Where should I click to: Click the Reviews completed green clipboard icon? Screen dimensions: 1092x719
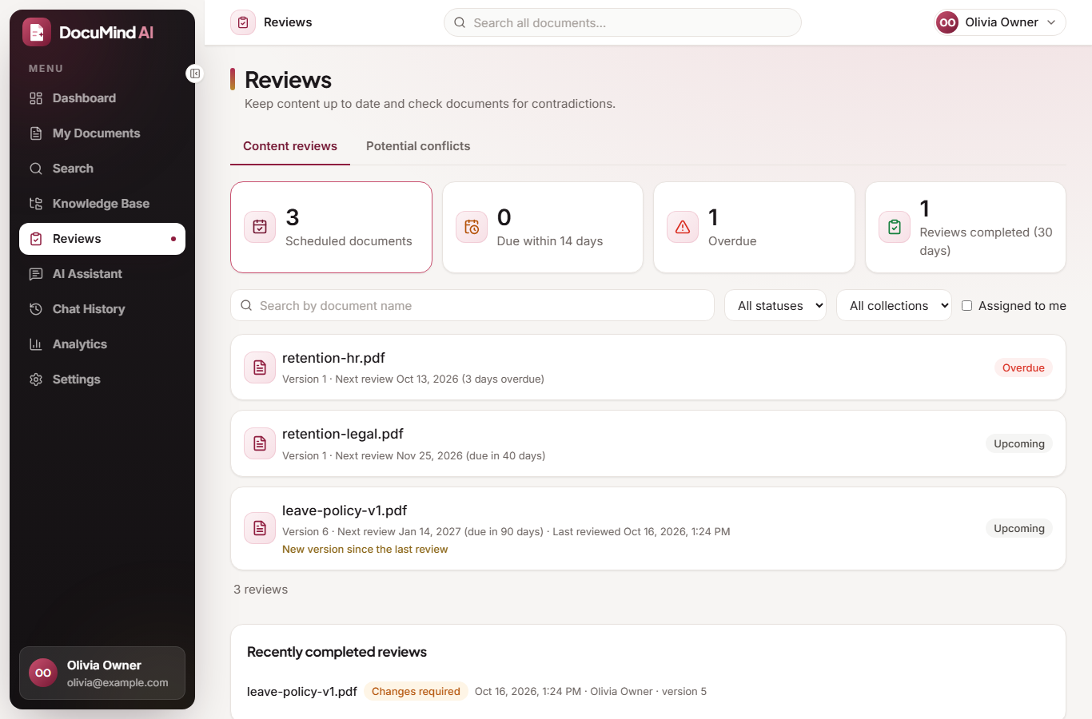tap(895, 227)
